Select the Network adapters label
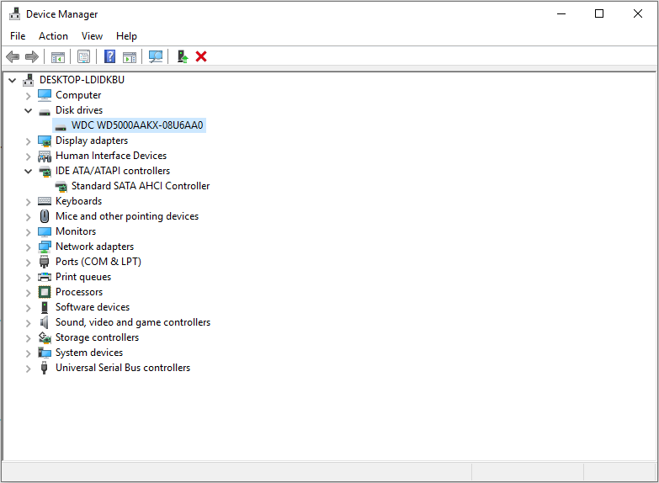Image resolution: width=659 pixels, height=483 pixels. click(94, 247)
